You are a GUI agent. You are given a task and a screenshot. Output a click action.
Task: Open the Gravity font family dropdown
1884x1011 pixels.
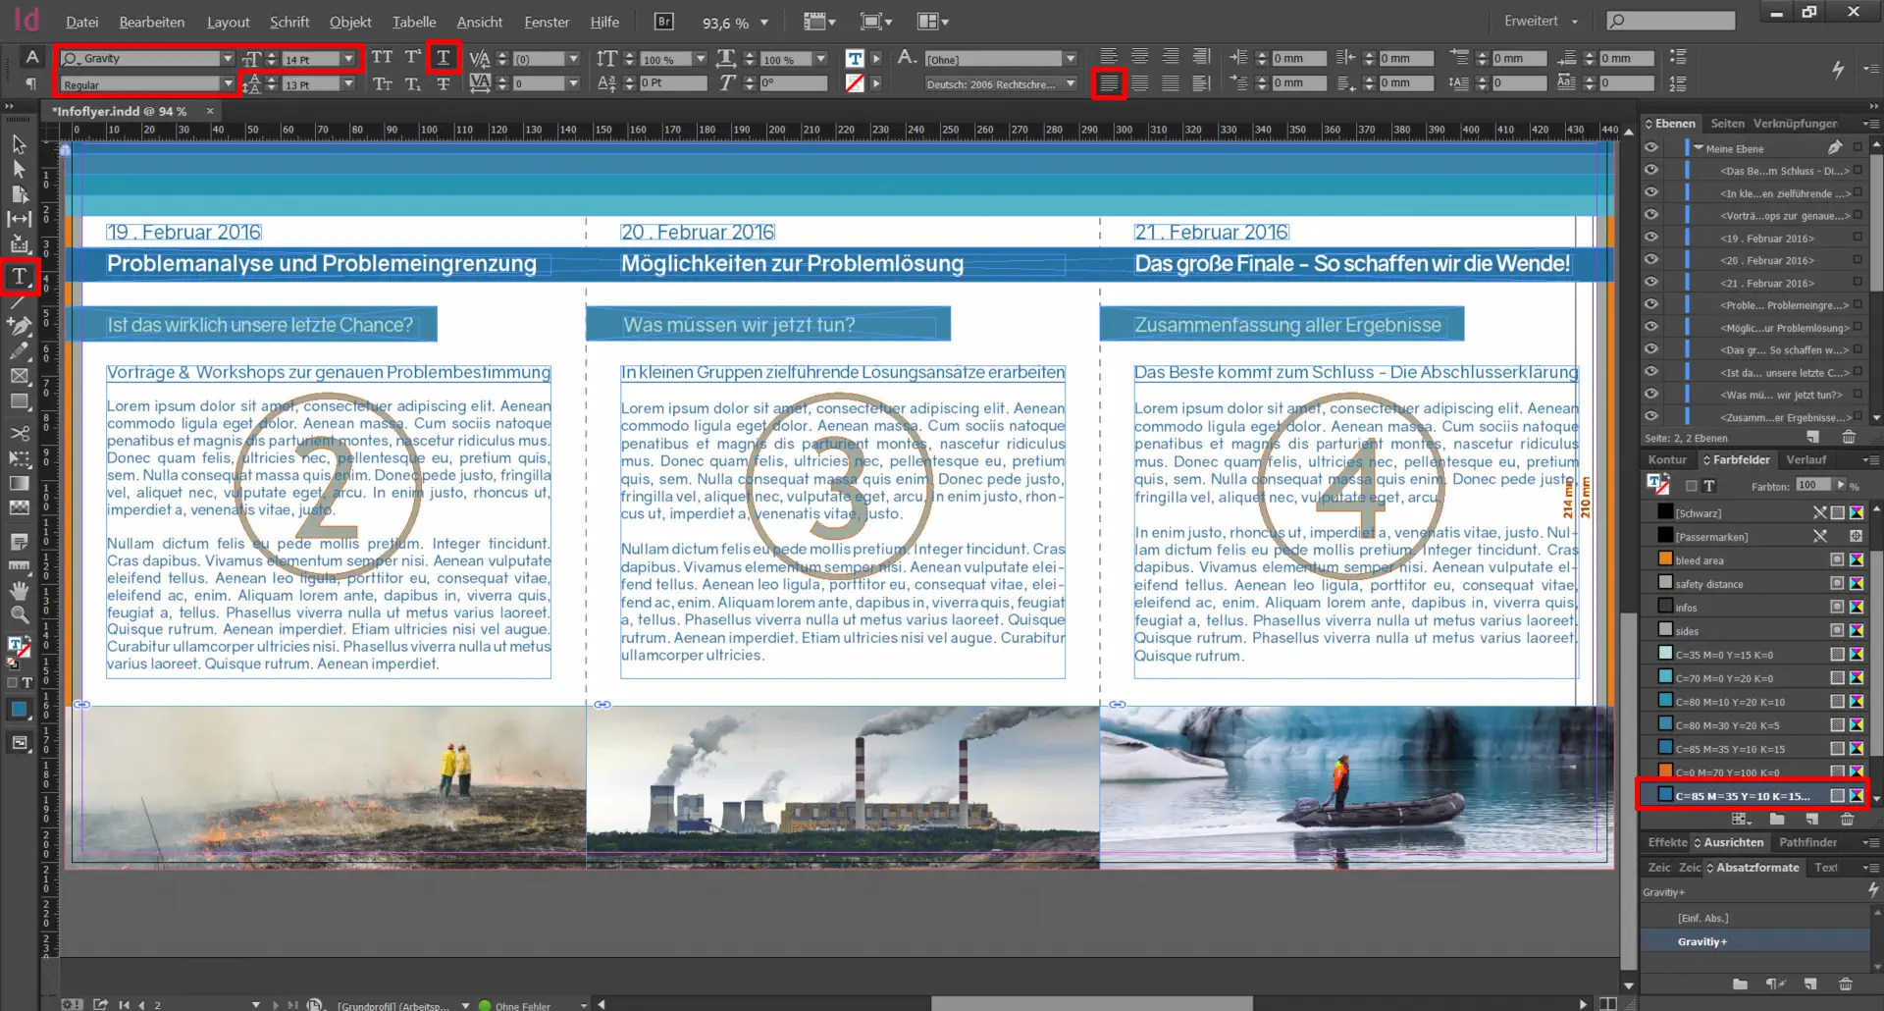tap(228, 57)
